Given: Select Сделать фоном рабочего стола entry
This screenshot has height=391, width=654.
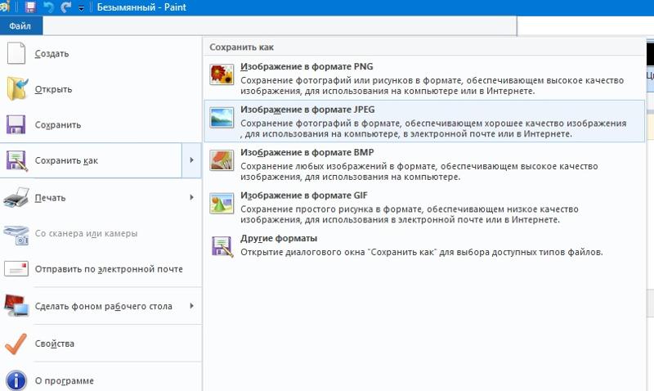Looking at the screenshot, I should pos(101,306).
